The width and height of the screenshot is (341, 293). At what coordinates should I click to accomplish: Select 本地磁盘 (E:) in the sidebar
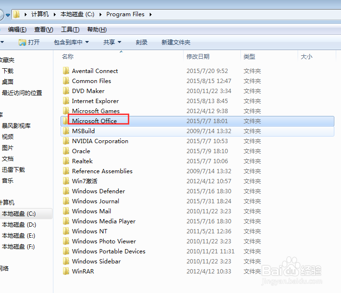click(19, 236)
